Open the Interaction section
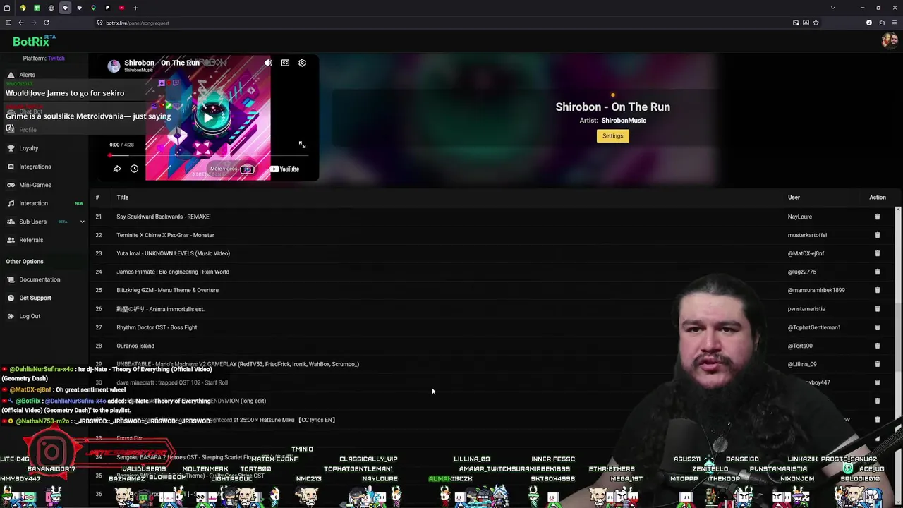The image size is (903, 508). click(x=33, y=203)
